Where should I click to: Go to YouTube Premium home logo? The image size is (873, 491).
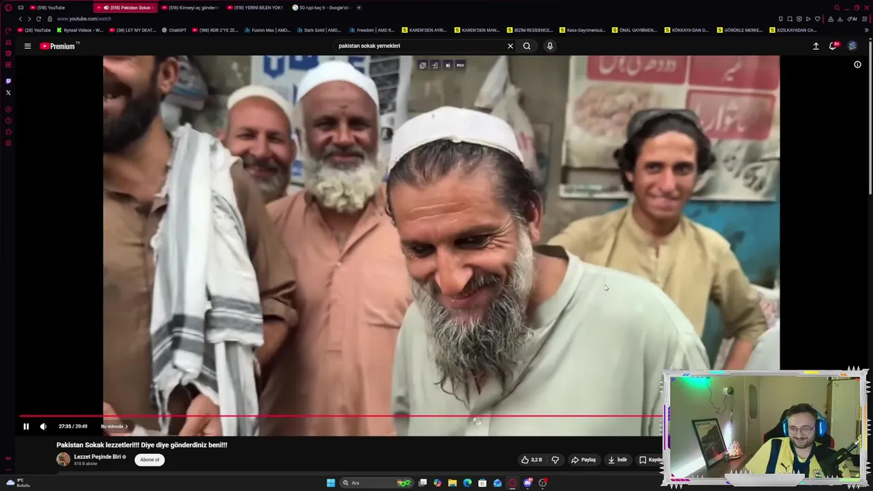click(x=59, y=46)
